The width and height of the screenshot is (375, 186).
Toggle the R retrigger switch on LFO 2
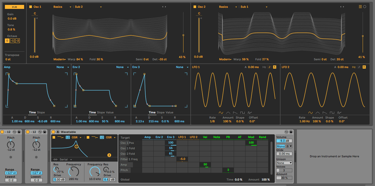tap(364, 67)
